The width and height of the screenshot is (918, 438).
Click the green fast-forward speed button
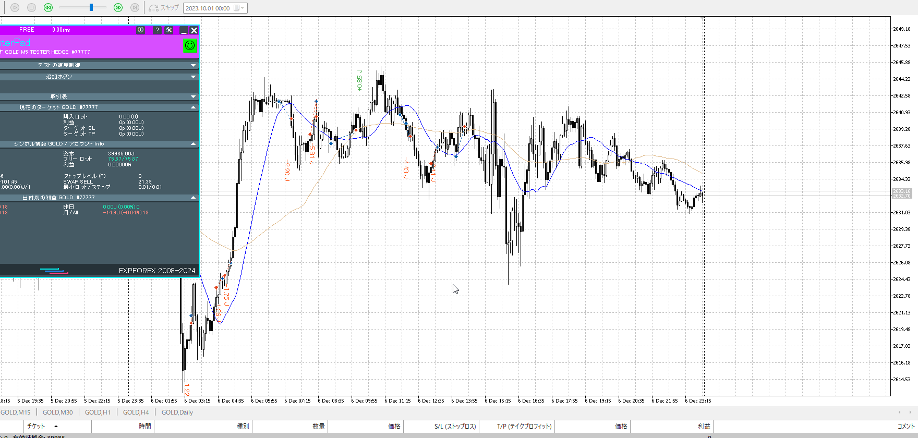(x=118, y=8)
